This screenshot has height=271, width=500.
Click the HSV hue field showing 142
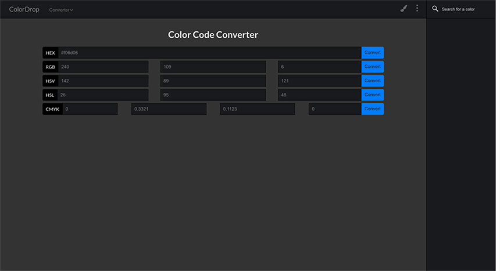point(103,81)
